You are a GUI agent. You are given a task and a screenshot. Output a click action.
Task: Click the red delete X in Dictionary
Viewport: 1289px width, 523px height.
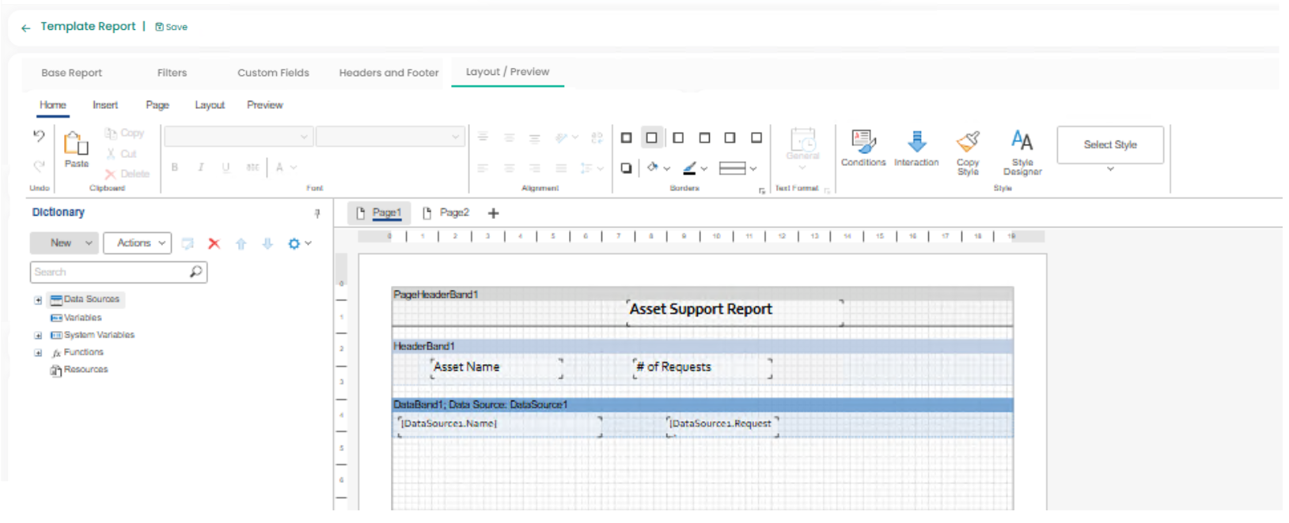214,243
